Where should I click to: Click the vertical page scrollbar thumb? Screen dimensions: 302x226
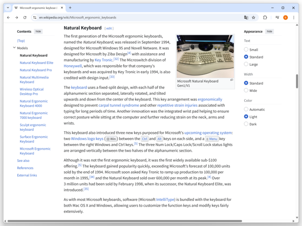[297, 81]
